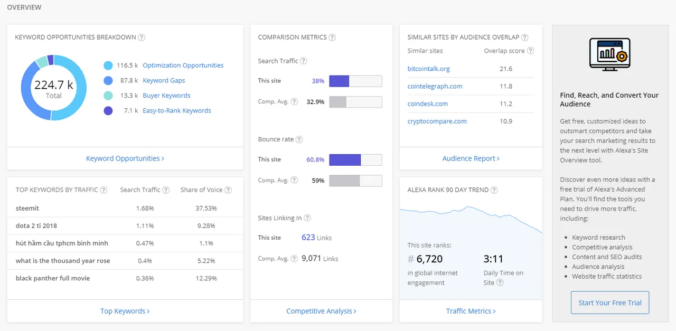Click Comp. Avg. help icon under Sites Linking In
676x331 pixels.
click(294, 259)
